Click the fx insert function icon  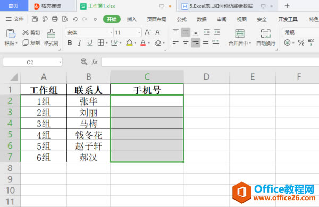click(x=95, y=62)
